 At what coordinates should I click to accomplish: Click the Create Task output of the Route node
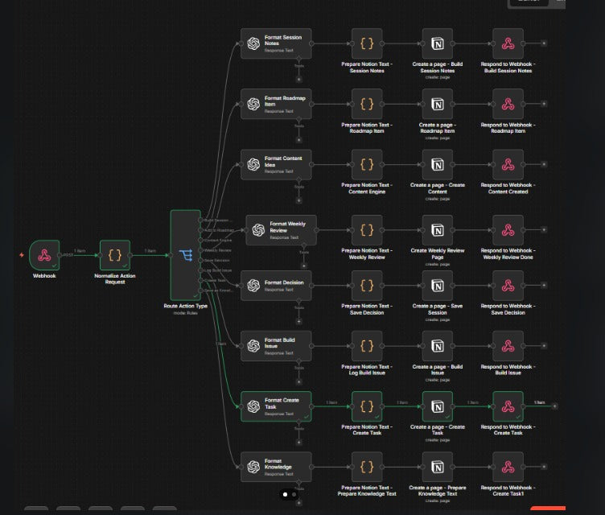coord(200,280)
